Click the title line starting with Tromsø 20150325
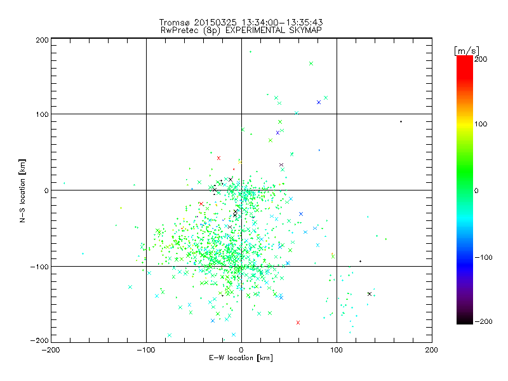Viewport: 508px width, 381px height. pos(241,22)
